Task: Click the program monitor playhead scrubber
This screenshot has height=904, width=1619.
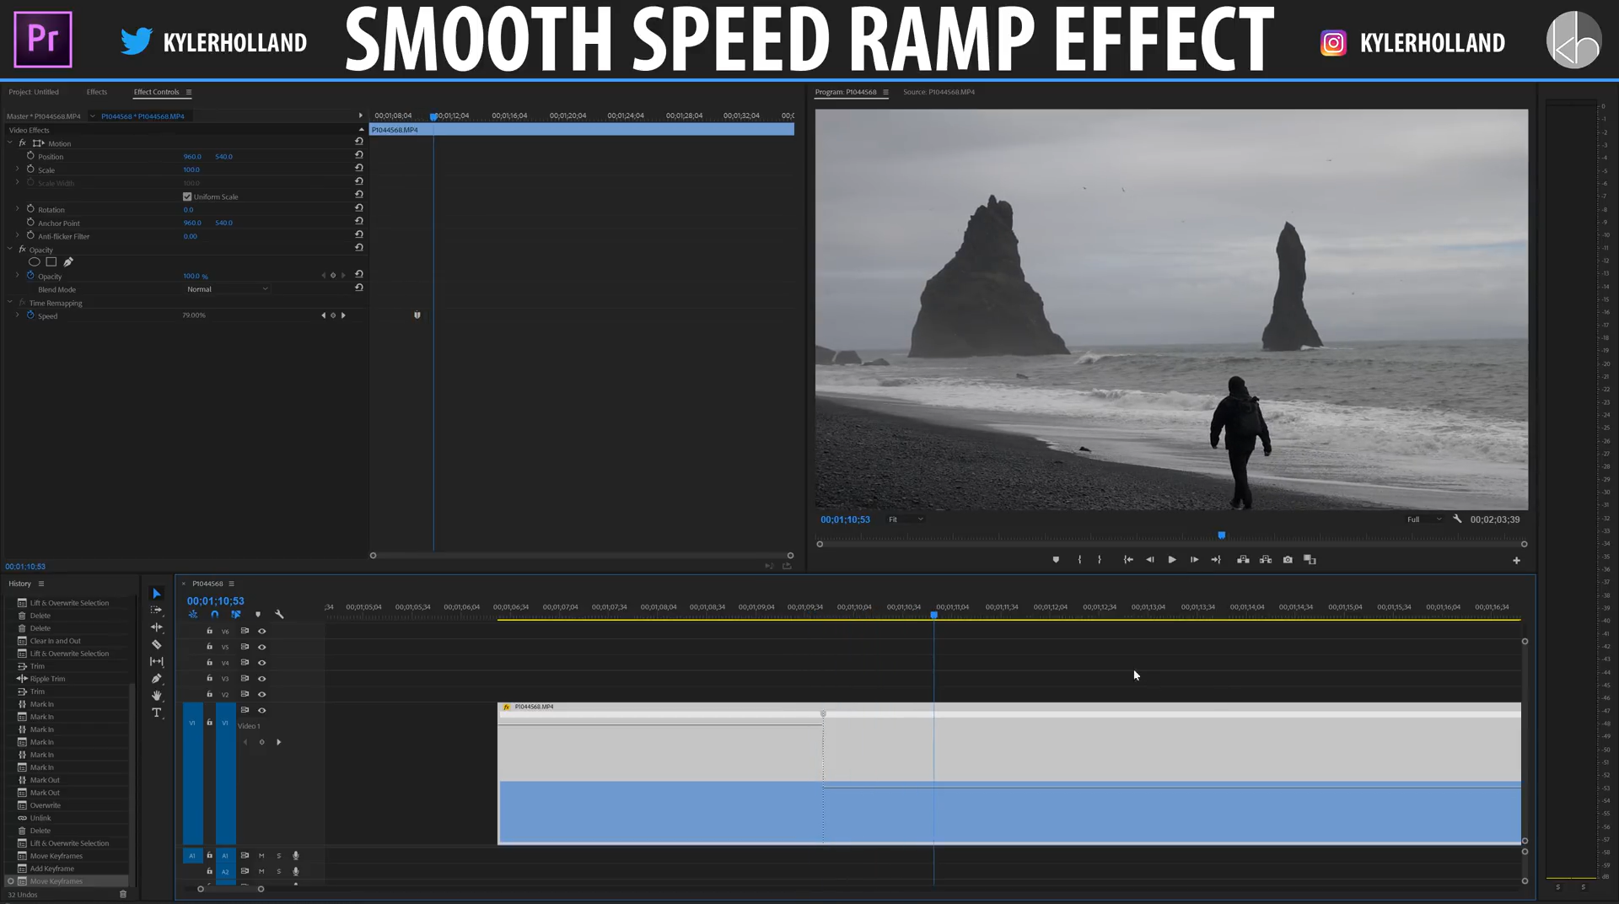Action: click(1221, 535)
